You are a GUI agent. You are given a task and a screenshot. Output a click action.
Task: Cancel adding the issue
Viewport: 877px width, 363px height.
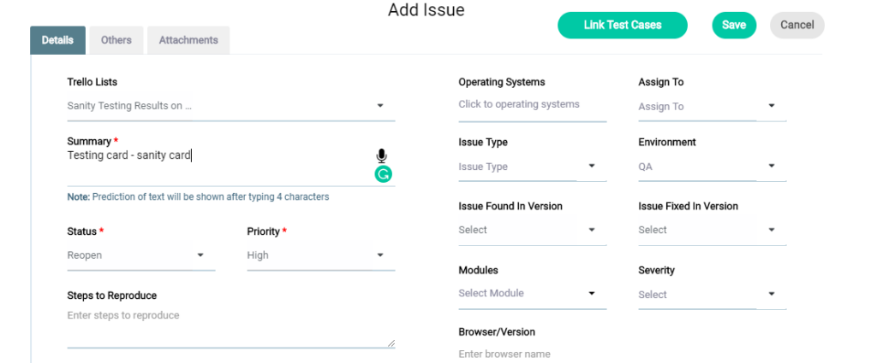[x=797, y=26]
